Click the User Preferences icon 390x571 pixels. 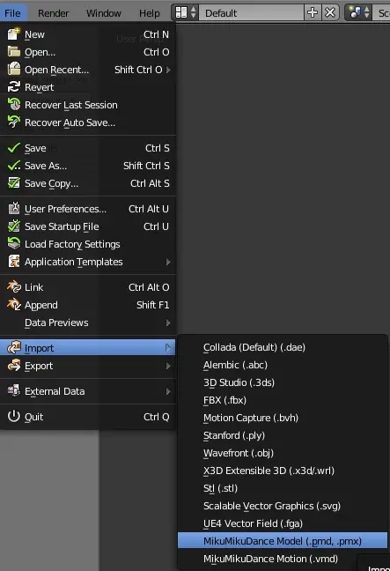pos(14,209)
